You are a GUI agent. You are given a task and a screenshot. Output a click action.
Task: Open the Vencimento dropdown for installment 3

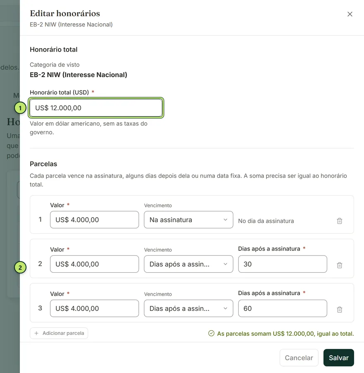pyautogui.click(x=189, y=308)
